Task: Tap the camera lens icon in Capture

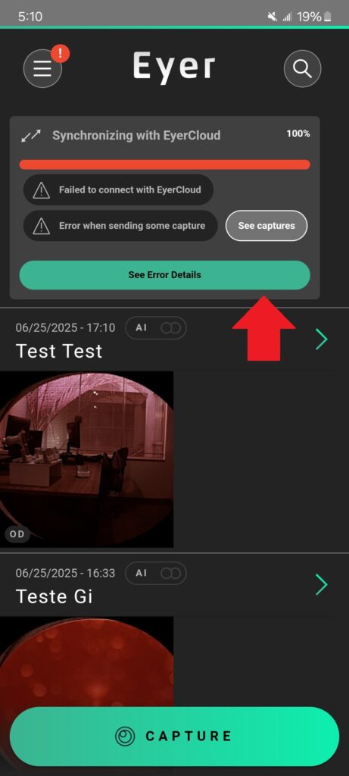Action: pos(125,736)
